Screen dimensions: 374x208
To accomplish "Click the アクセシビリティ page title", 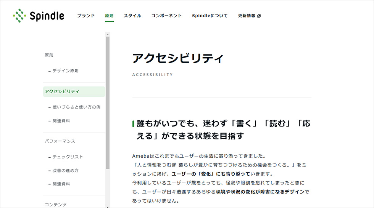I will click(178, 58).
